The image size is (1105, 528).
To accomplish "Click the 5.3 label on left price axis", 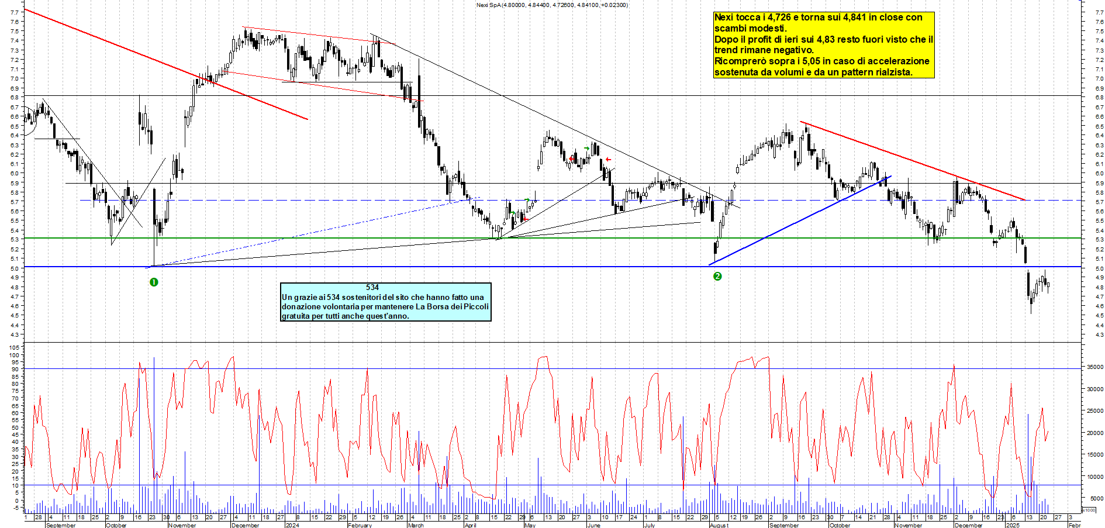I will tap(14, 239).
